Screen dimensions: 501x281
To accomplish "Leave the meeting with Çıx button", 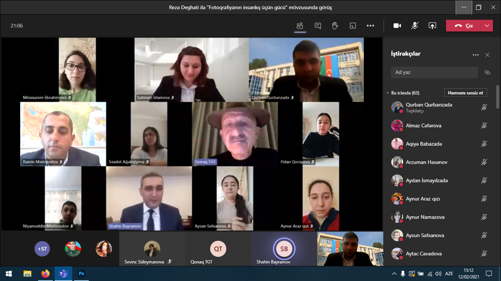I will [464, 26].
